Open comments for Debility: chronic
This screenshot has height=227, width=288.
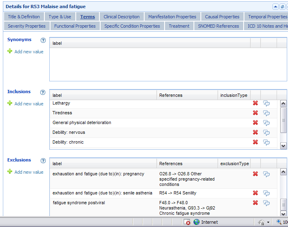coord(266,142)
